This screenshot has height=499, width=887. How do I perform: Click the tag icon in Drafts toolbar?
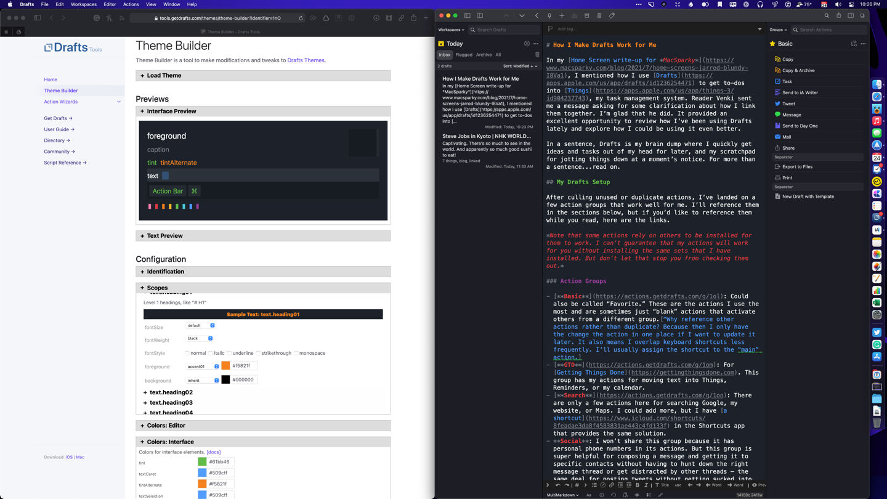click(x=612, y=15)
